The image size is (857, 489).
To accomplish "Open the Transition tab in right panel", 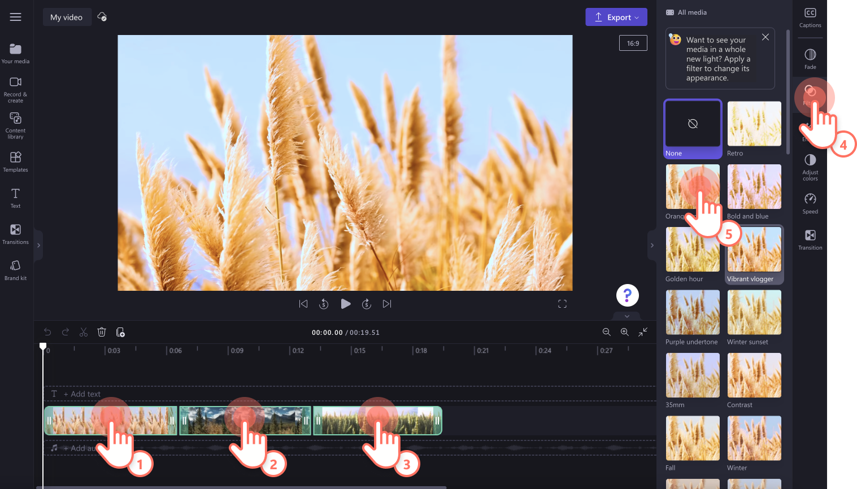I will (810, 239).
